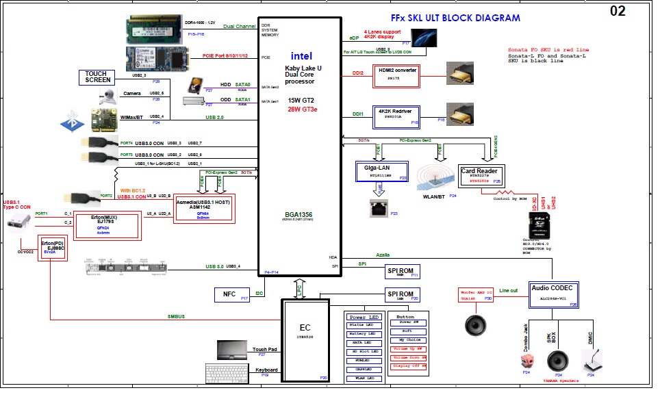Viewport: 660px width, 412px height.
Task: Click the red Display Off SW box
Action: pyautogui.click(x=408, y=367)
